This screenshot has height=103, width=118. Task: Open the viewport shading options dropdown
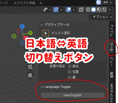click(110, 10)
